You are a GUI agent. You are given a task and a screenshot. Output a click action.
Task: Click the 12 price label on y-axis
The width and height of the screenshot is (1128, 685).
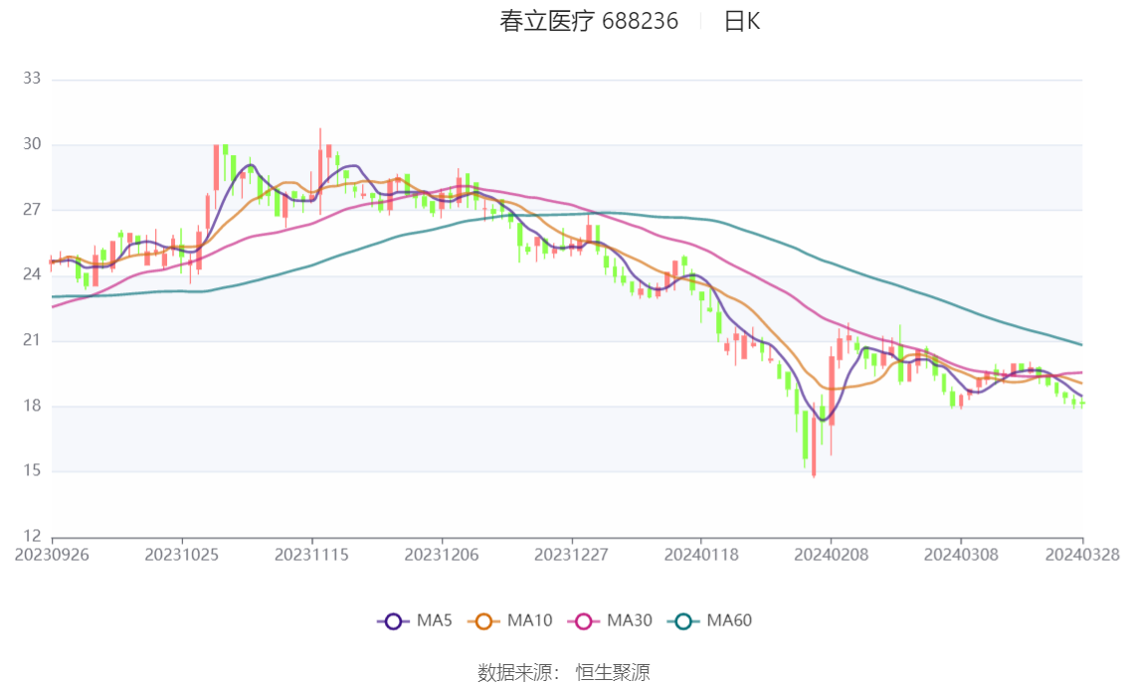pyautogui.click(x=31, y=536)
